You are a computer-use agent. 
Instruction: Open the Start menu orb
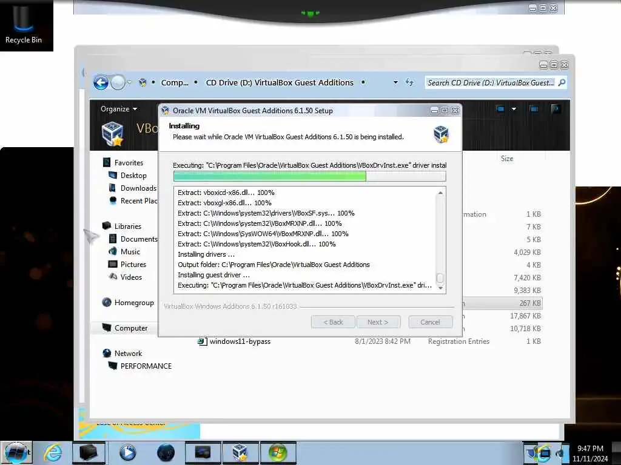click(16, 453)
